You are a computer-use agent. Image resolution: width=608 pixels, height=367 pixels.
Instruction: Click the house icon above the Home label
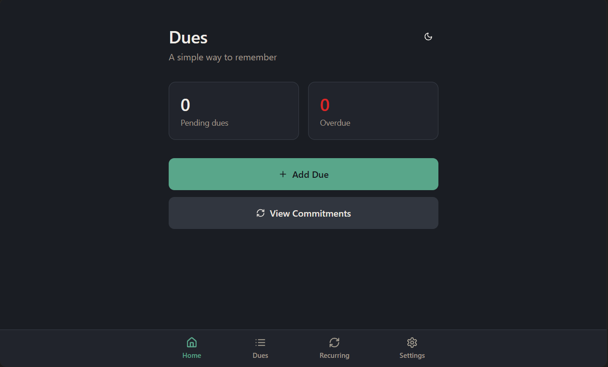(x=192, y=342)
